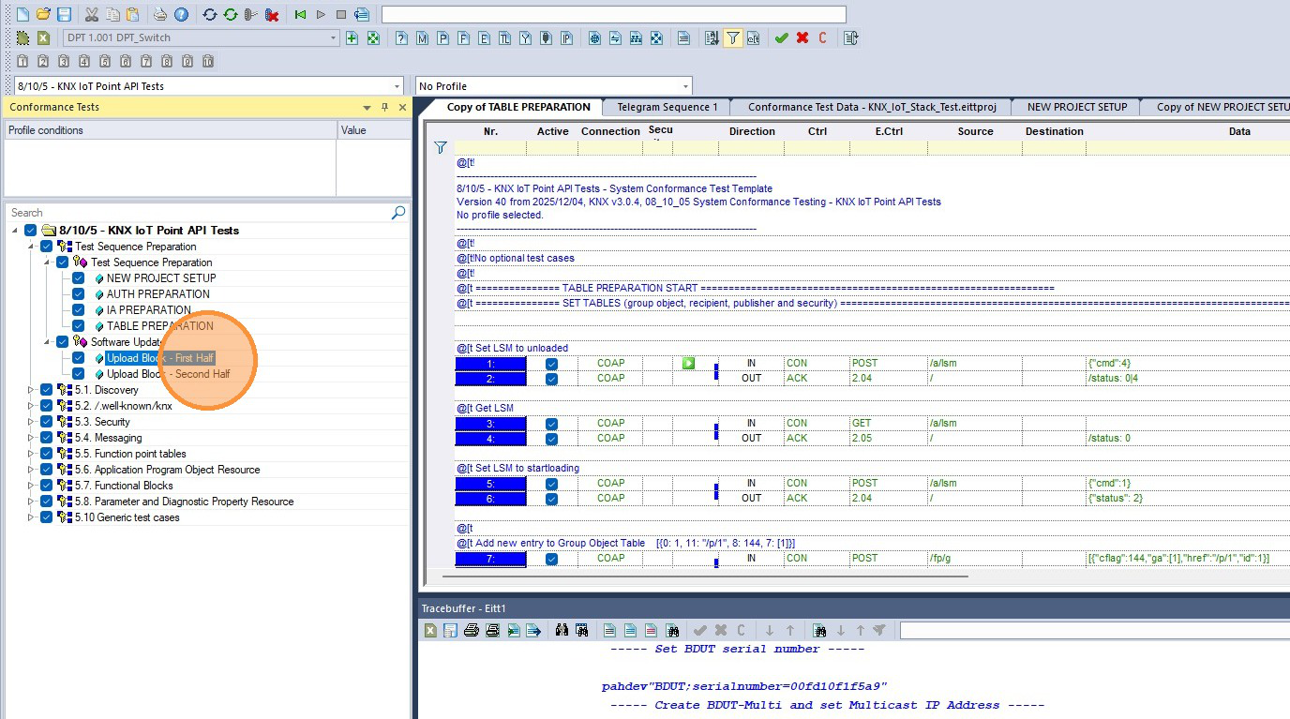Click the green run arrow in row 1
1290x719 pixels.
688,364
